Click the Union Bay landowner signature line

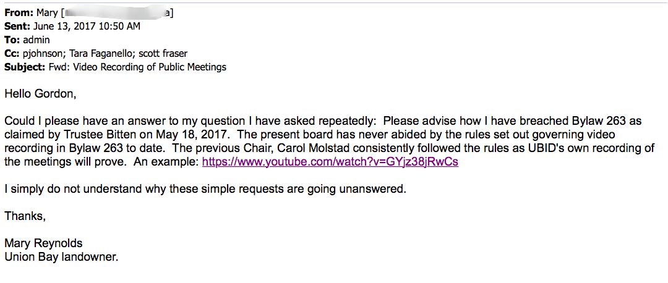[x=61, y=256]
